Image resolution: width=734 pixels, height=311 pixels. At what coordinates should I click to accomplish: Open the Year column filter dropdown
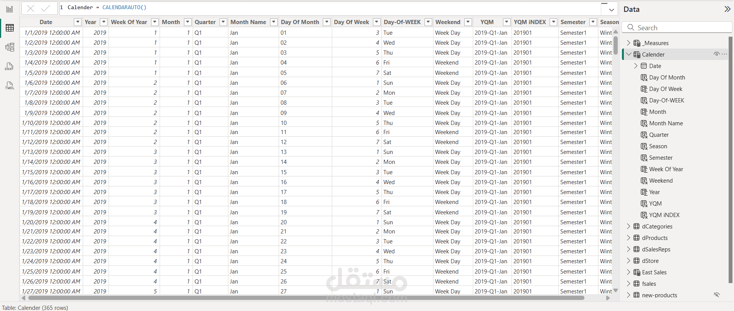(x=104, y=22)
